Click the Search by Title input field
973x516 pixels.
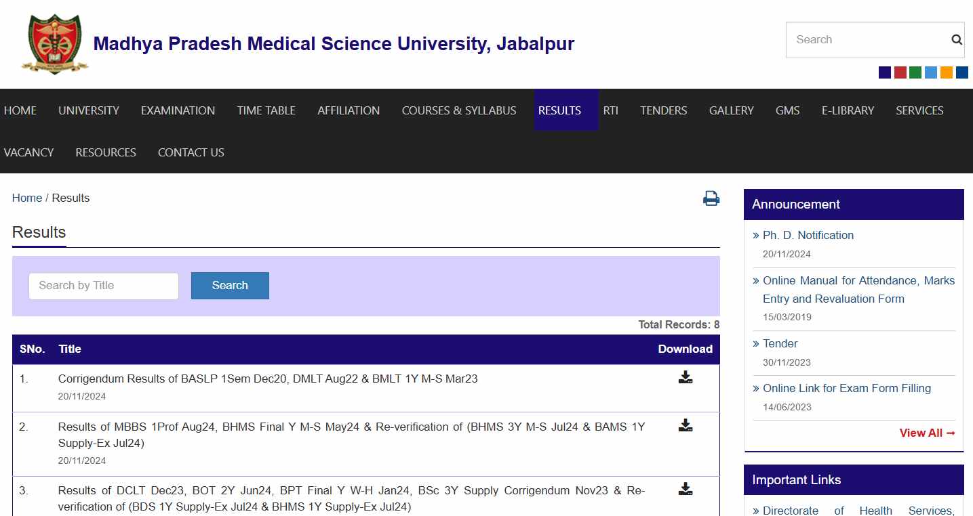103,286
